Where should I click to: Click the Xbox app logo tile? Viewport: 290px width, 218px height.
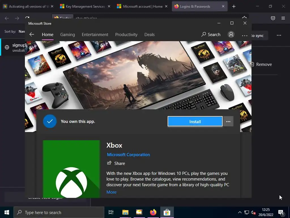click(71, 169)
